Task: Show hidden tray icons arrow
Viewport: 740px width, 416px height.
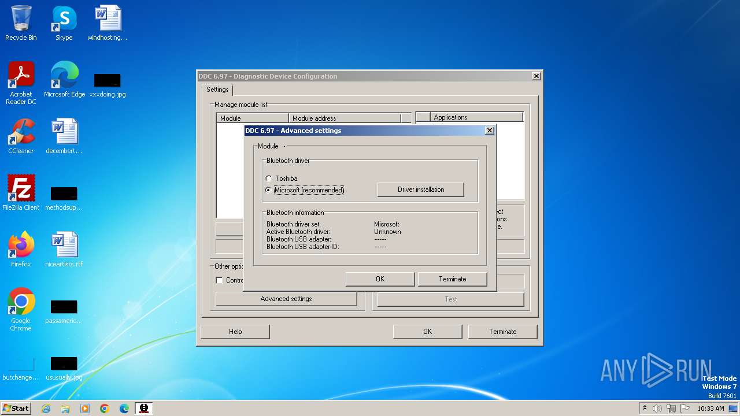Action: 645,408
